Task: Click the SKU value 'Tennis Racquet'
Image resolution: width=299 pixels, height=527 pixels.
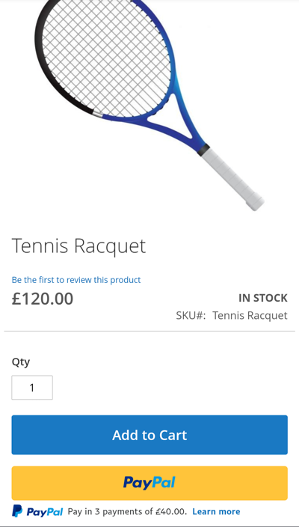Action: tap(250, 316)
